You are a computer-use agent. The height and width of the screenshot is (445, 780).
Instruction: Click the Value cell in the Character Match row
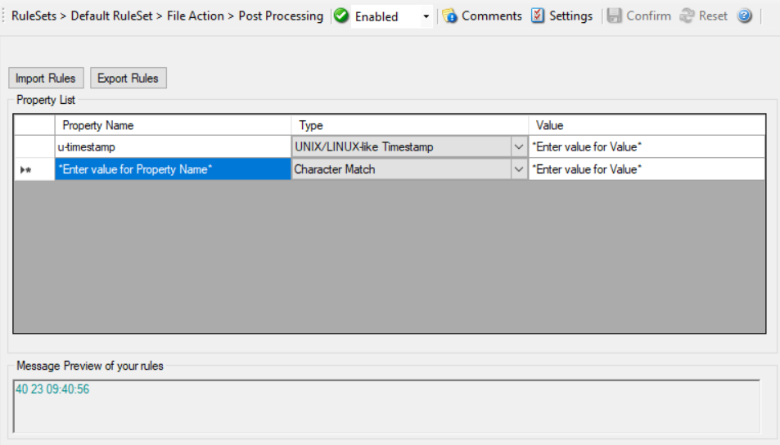[647, 169]
